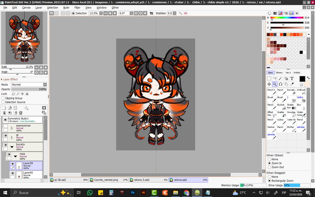
Task: Select the rectangular Selection tool
Action: [x=269, y=78]
